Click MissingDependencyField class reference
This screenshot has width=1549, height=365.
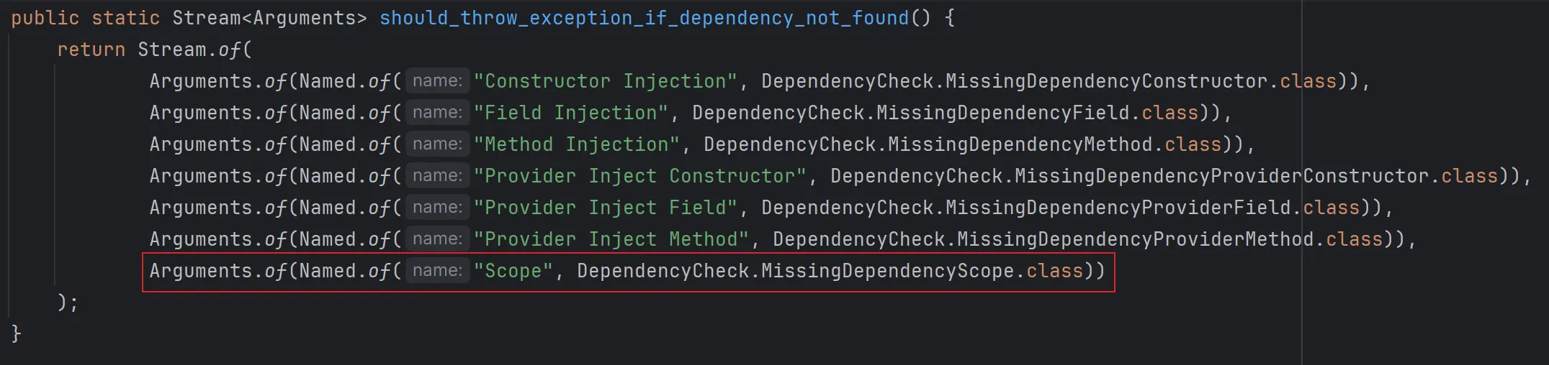click(1002, 113)
